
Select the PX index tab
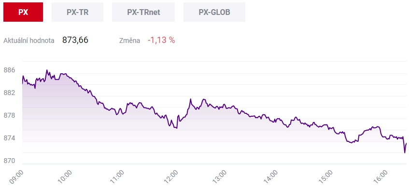click(x=23, y=12)
